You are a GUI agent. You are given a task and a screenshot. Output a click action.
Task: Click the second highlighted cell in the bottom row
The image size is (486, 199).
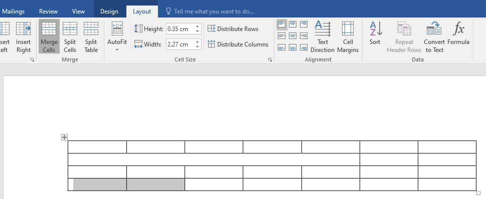point(156,184)
